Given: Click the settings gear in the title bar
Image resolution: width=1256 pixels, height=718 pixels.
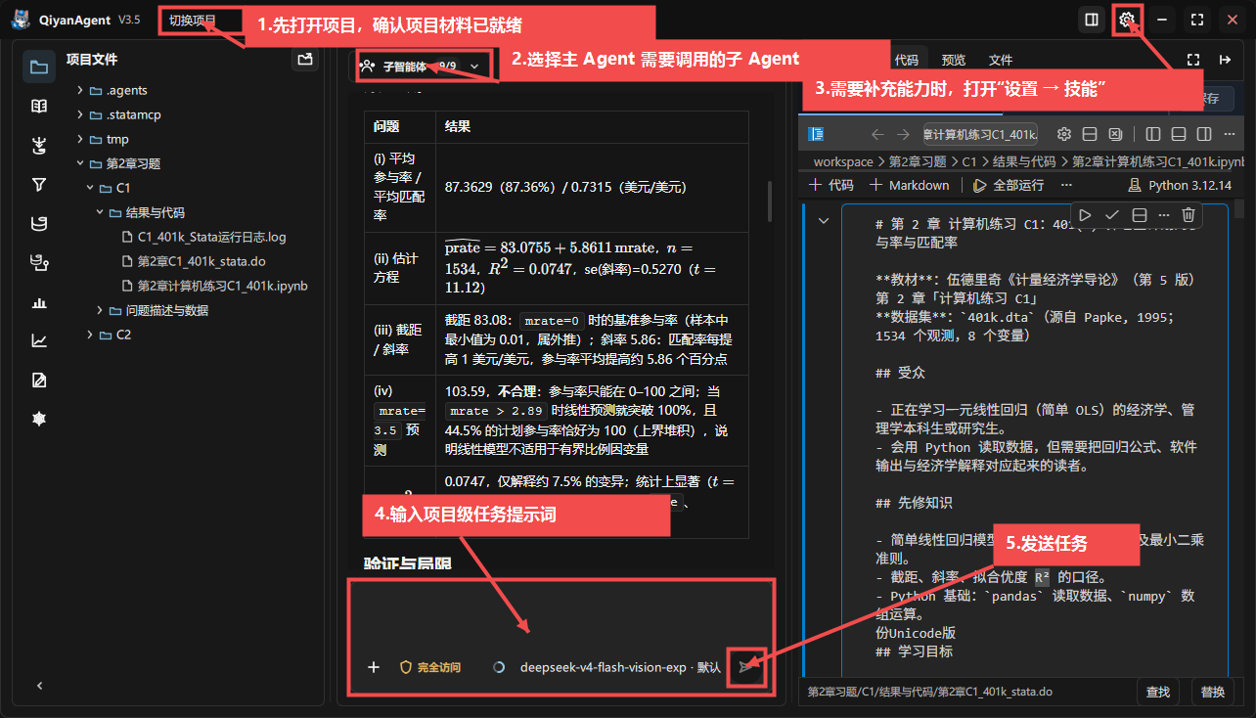Looking at the screenshot, I should [1127, 20].
